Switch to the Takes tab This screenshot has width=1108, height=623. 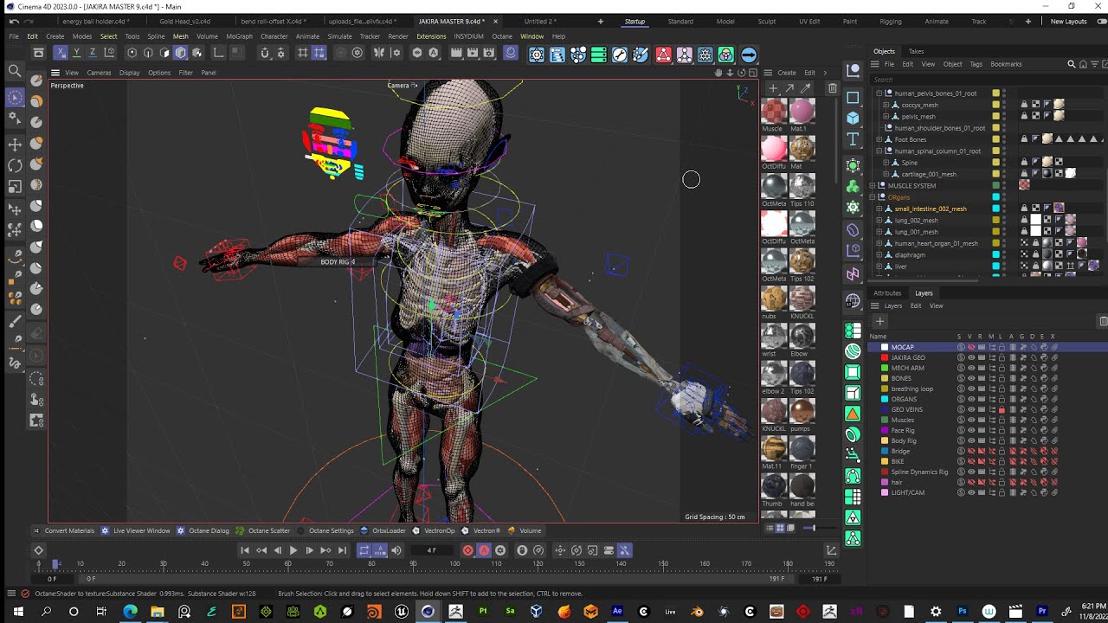coord(916,51)
